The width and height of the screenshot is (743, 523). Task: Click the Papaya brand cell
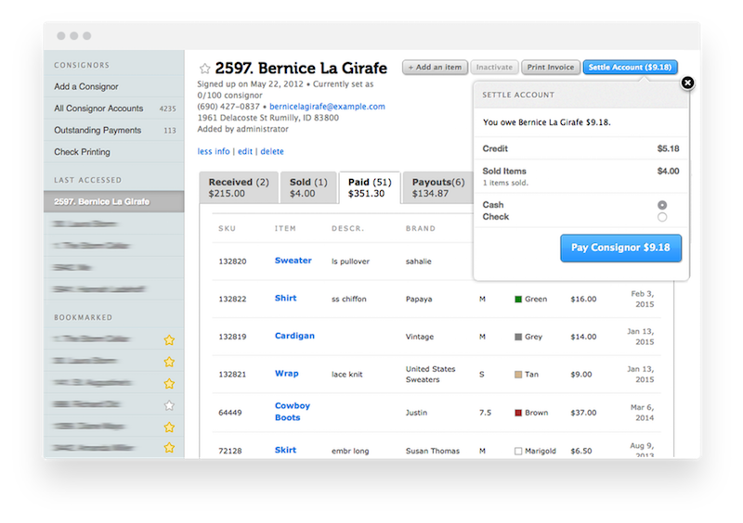coord(419,300)
